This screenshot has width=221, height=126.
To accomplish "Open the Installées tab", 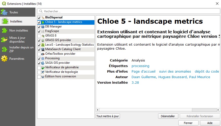I will click(x=17, y=21).
